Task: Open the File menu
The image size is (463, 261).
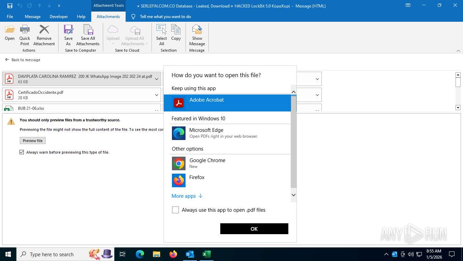Action: (10, 16)
